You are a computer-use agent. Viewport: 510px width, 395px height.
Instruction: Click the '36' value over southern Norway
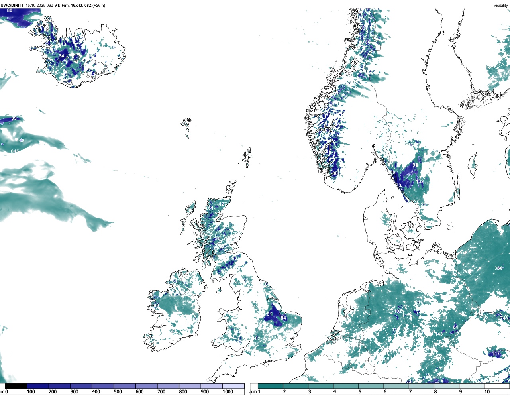335,173
